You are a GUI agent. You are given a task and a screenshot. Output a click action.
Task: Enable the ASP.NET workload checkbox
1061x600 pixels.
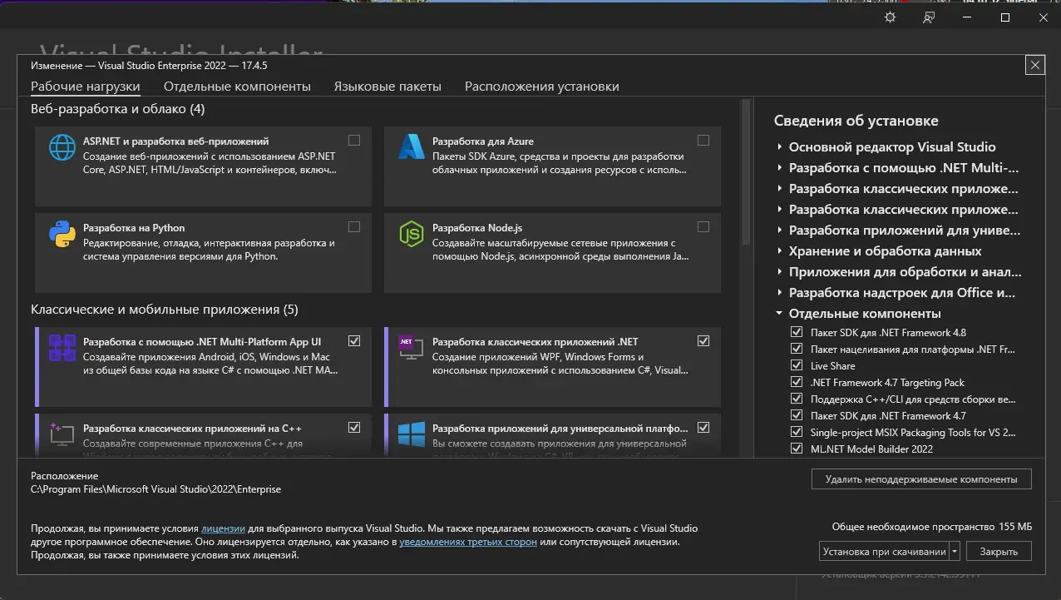coord(353,140)
